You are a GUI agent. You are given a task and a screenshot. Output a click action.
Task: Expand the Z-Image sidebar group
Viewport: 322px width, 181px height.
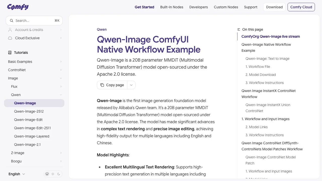pos(61,153)
